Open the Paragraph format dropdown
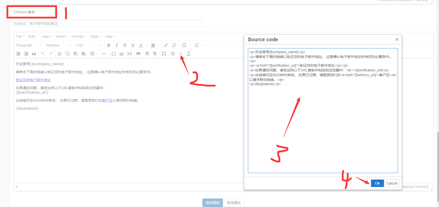Viewport: 439px width, 207px height. [29, 45]
